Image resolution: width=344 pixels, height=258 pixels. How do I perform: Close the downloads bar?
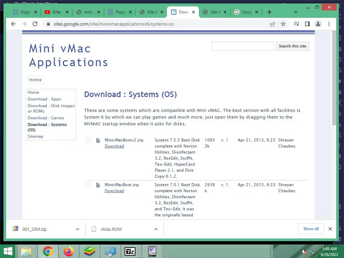coord(330,229)
